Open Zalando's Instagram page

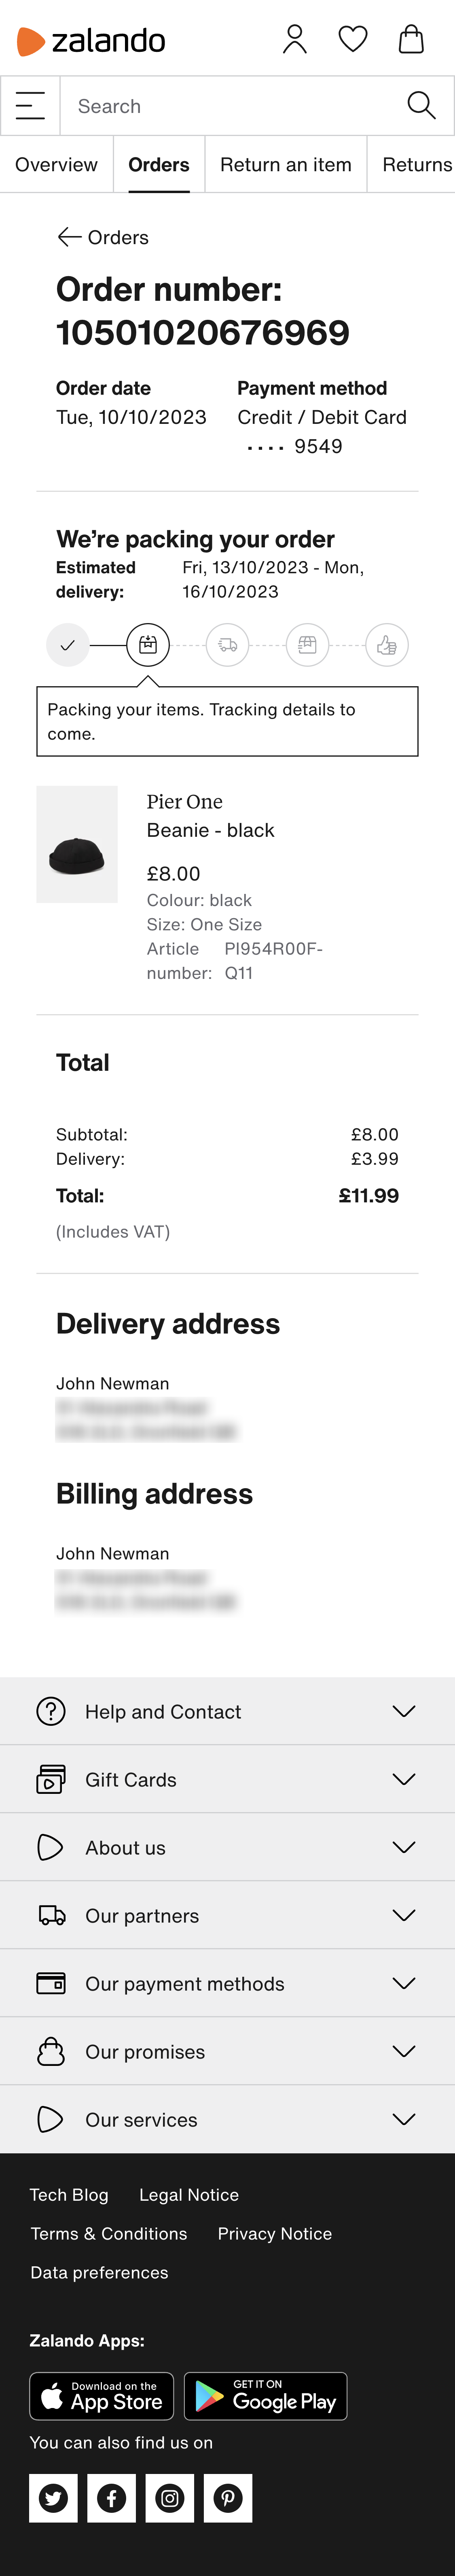[x=170, y=2498]
